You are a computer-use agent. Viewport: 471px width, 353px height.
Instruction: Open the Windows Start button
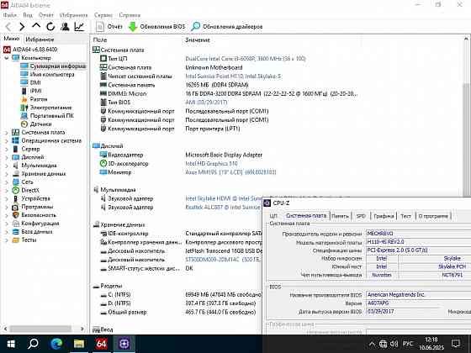click(x=11, y=344)
